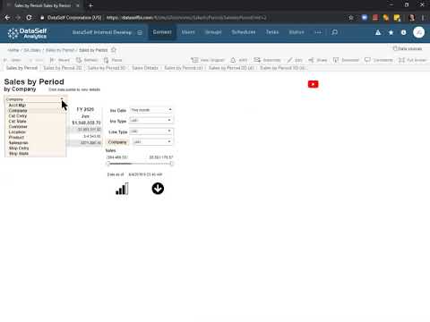Viewport: 430px width, 322px height.
Task: Open the info icon in header
Action: [403, 32]
